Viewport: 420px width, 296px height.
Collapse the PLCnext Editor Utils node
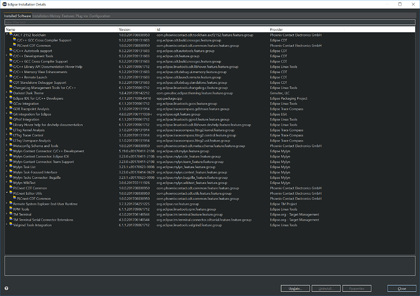(7, 193)
